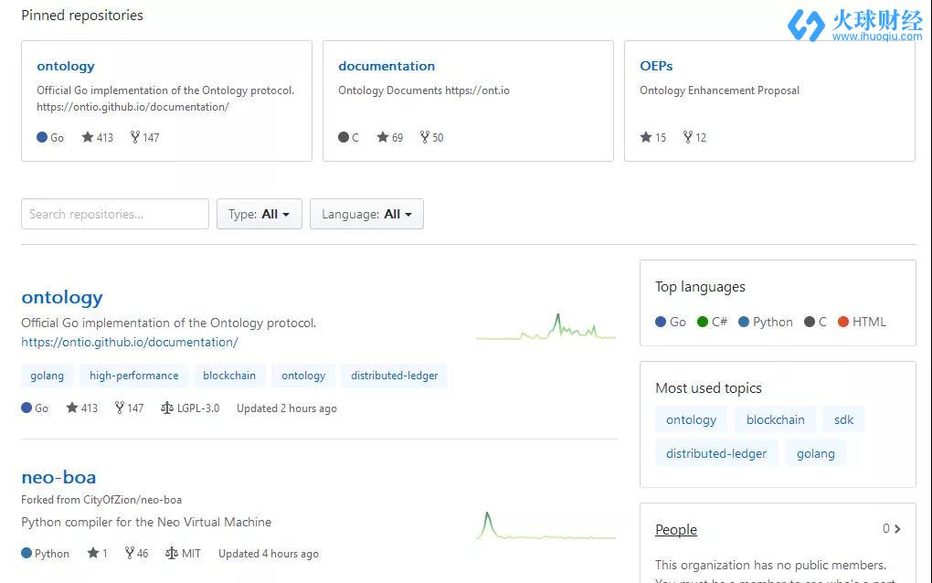
Task: Select the high-performance topic tag
Action: (x=133, y=376)
